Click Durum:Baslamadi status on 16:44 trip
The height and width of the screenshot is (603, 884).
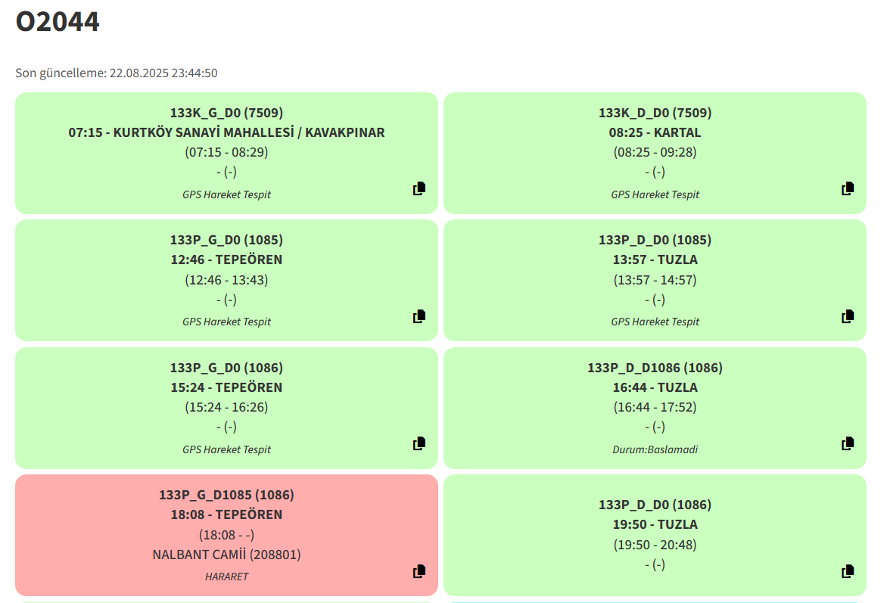point(655,449)
